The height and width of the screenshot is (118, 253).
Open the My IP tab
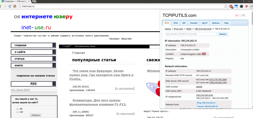205,23
